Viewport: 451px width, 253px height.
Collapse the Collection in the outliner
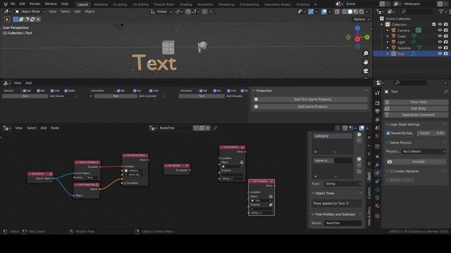tap(382, 25)
